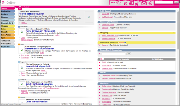Click OK button in Börse aktuell Kursabfrage
180x106 pixels.
129,54
